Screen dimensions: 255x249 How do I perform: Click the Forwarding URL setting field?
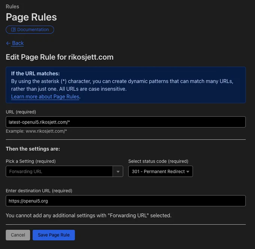(59, 171)
